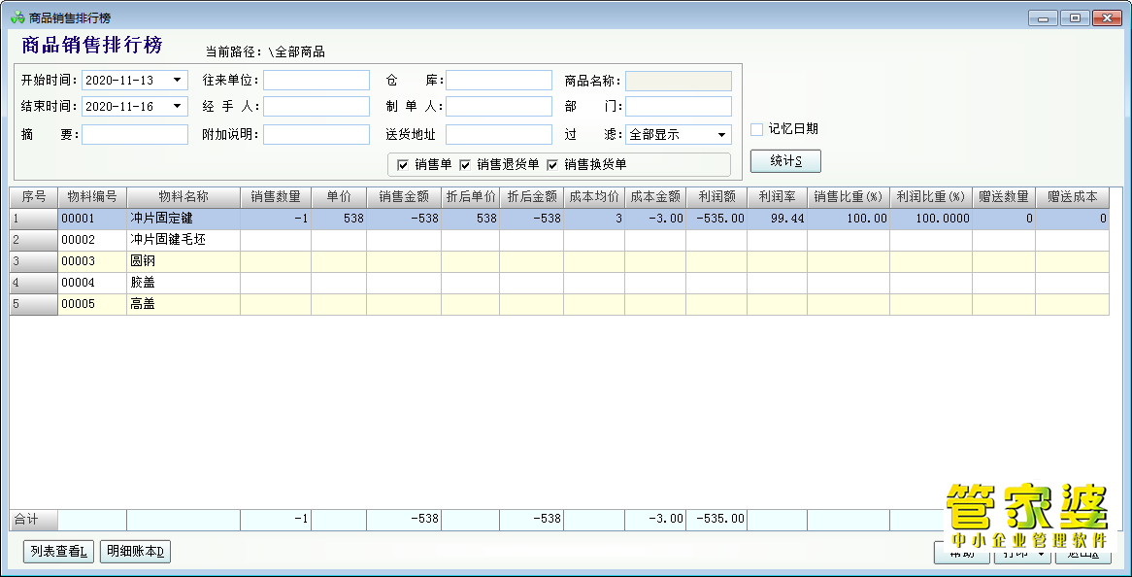The height and width of the screenshot is (577, 1132).
Task: Click the 成本金额 column header
Action: click(655, 197)
